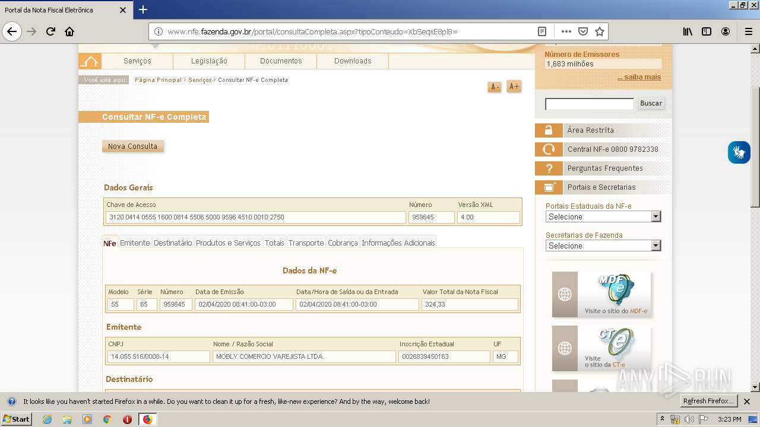The image size is (760, 427).
Task: Switch to the Produtos e Serviços tab
Action: pos(228,243)
